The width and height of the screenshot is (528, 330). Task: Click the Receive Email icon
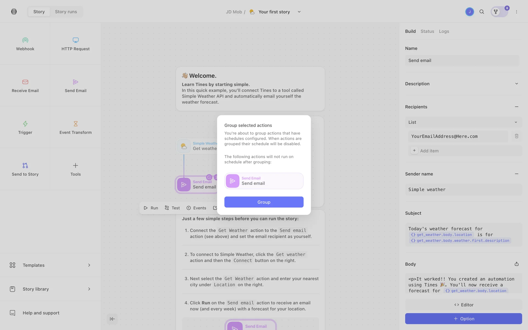(x=25, y=82)
